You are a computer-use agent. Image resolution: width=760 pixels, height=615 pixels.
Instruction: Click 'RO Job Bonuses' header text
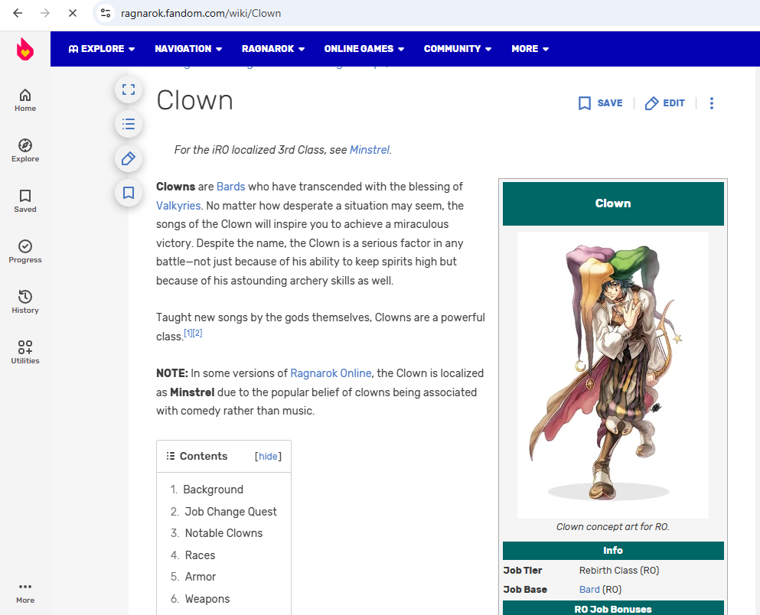point(612,609)
